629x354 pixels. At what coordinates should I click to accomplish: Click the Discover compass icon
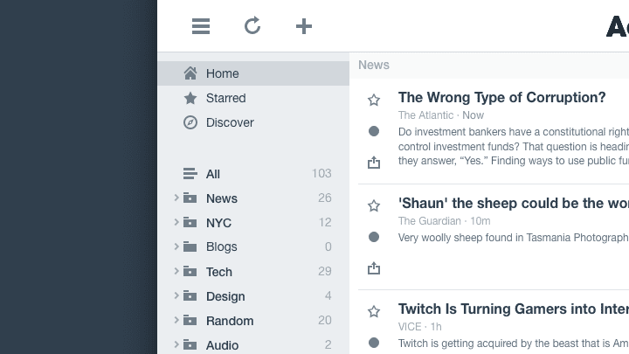(x=190, y=122)
